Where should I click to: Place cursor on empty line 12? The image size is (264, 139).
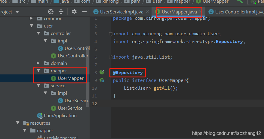click(x=187, y=103)
